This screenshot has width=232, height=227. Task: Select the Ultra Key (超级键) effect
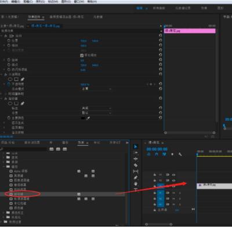[19, 194]
